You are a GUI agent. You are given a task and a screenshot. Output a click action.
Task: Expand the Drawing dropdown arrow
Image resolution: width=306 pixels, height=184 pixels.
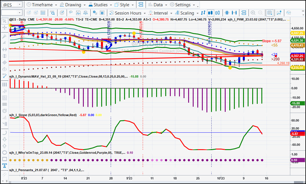[x=84, y=5]
